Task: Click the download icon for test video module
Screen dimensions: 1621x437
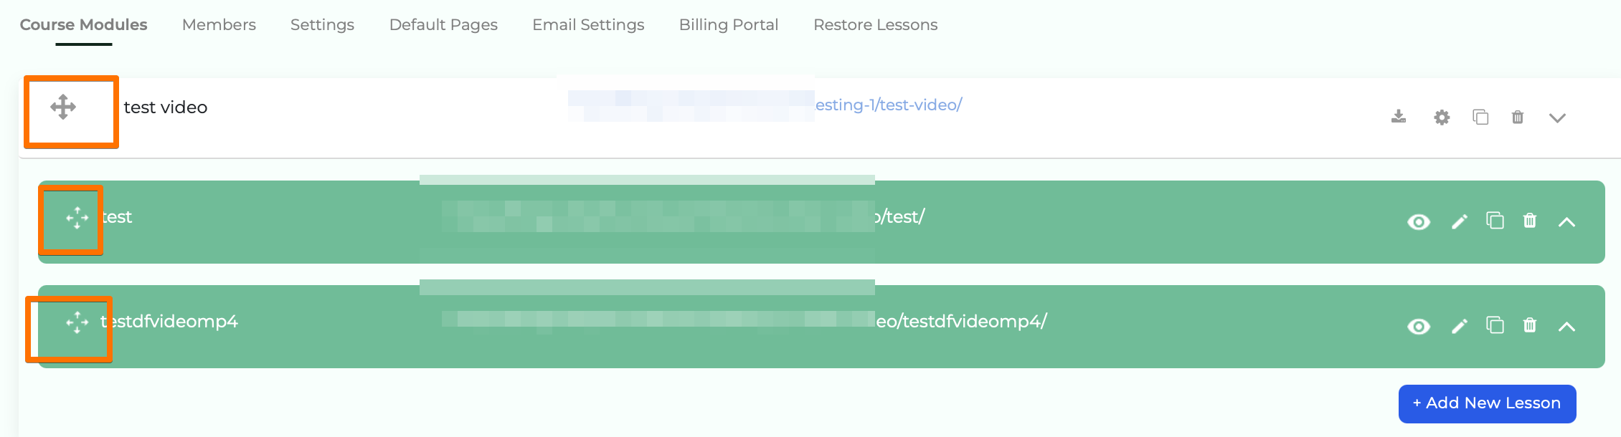Action: [1398, 117]
